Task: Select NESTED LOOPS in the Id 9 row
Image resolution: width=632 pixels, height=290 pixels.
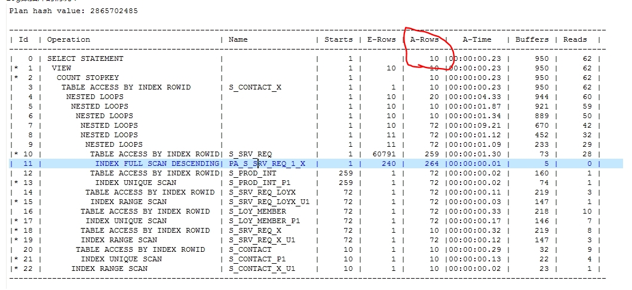Action: (114, 144)
